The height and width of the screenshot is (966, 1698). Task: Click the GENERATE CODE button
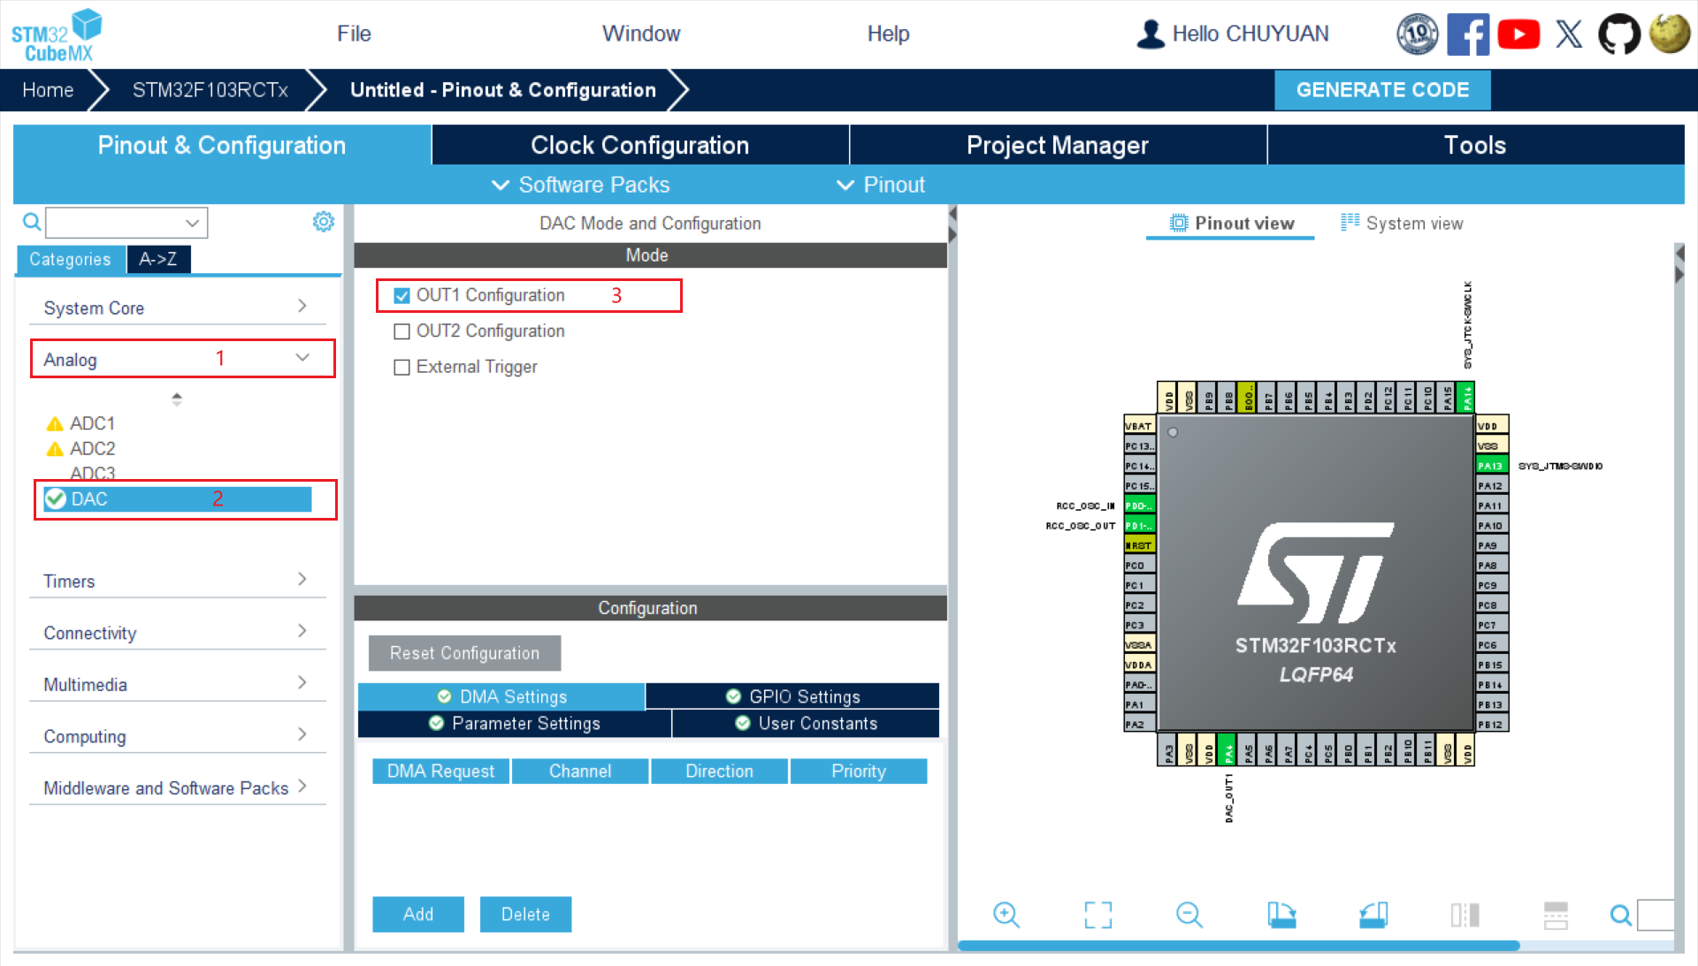pos(1381,90)
